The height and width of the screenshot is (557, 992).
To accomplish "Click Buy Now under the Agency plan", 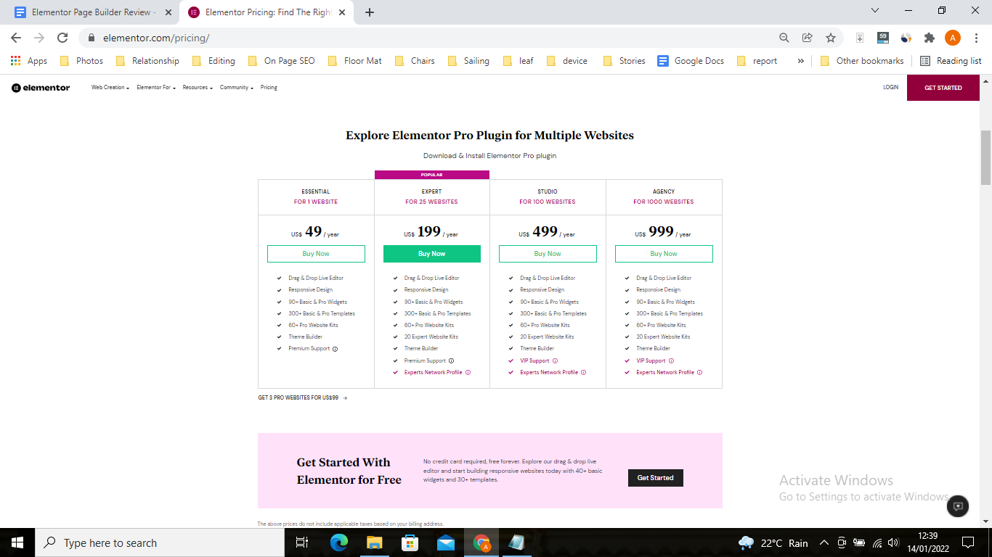I will (664, 254).
